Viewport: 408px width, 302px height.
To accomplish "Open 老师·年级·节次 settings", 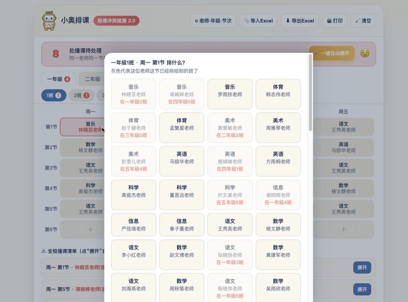I will coord(213,21).
